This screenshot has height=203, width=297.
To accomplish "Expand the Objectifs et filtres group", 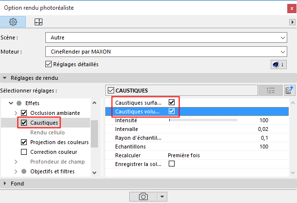I will click(16, 171).
